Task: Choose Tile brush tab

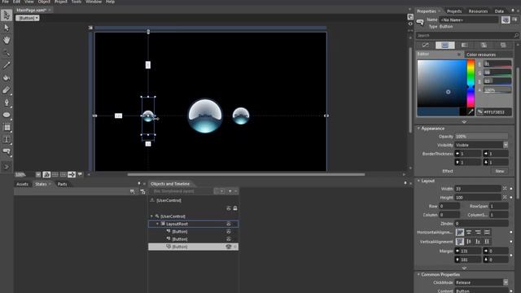Action: tap(484, 45)
